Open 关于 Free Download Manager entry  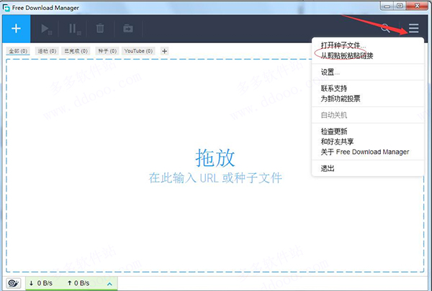(x=367, y=152)
